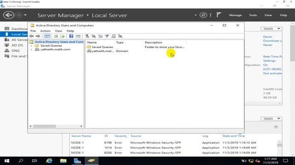295x165 pixels.
Task: Click tree pane scrollbar right arrow
Action: 81,126
